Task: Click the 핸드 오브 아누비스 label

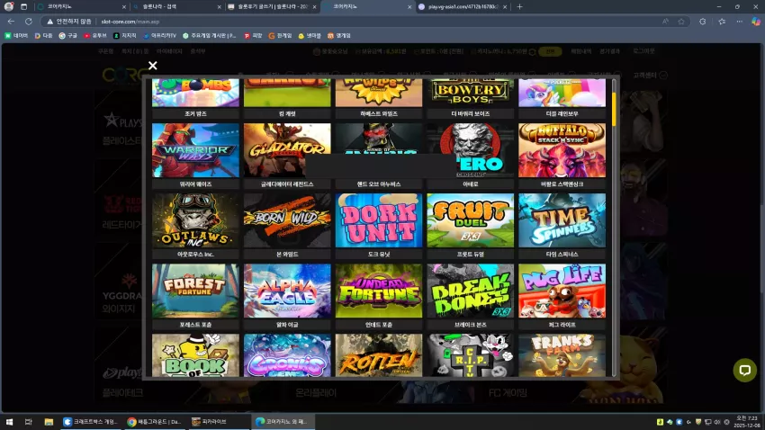Action: [x=379, y=184]
